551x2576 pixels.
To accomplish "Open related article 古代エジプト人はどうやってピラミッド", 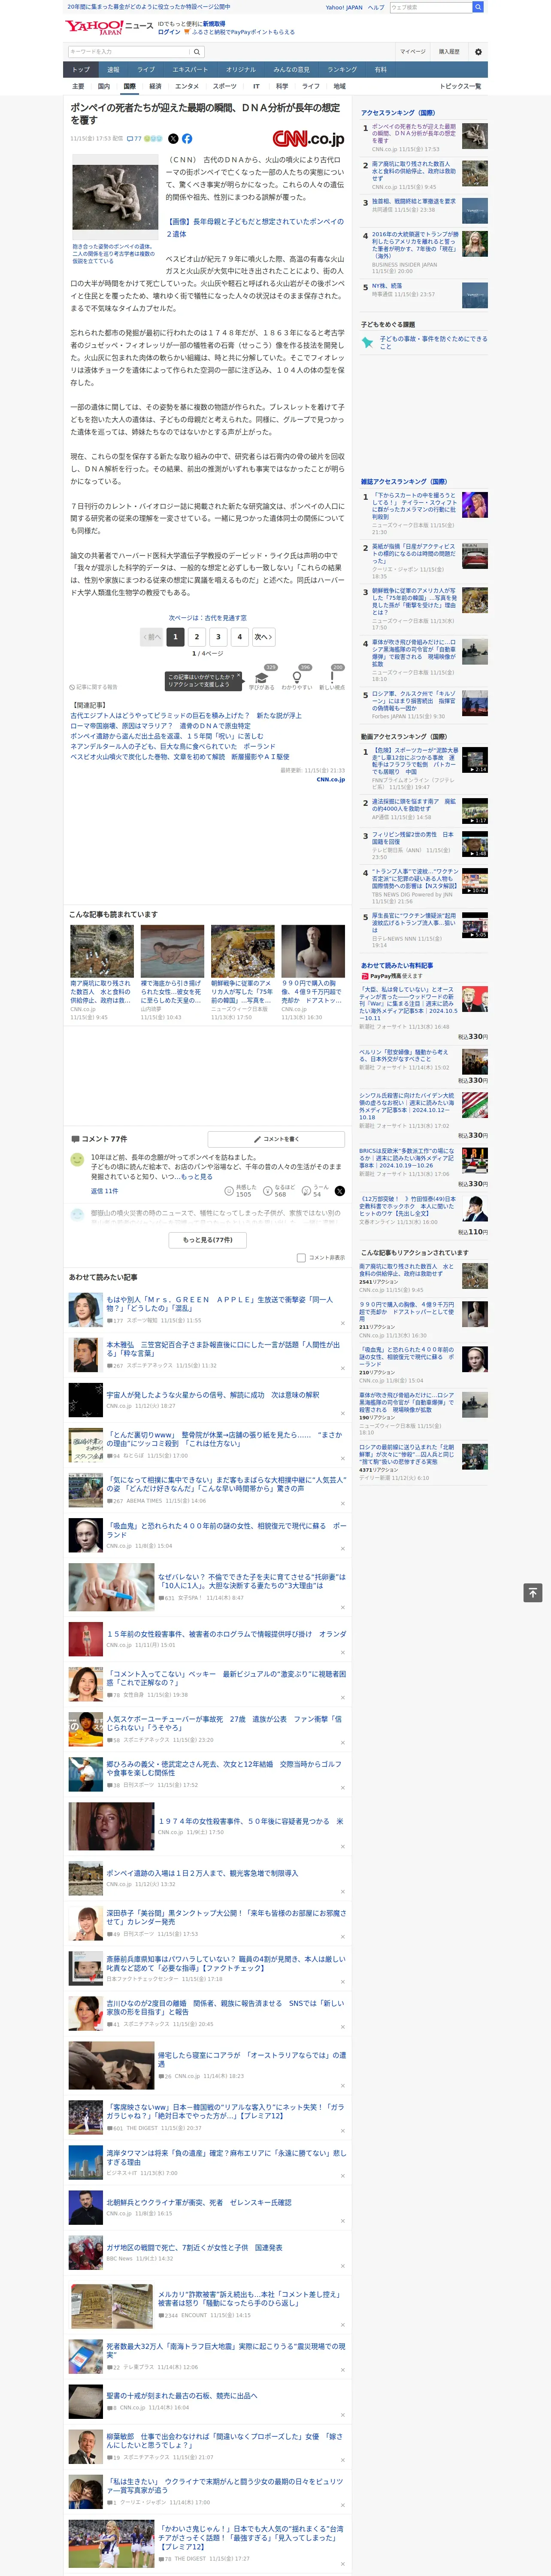I will [x=186, y=716].
